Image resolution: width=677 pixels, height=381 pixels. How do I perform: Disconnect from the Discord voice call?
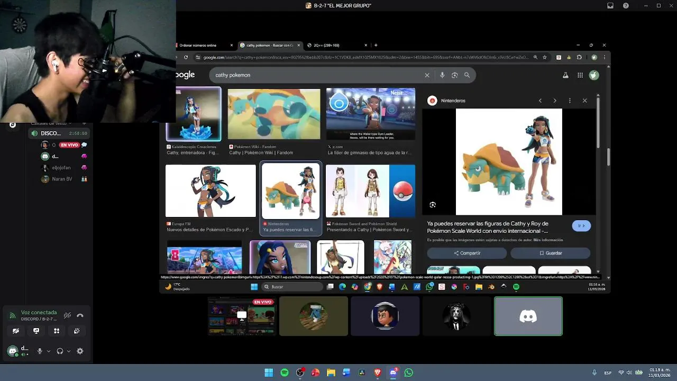click(x=80, y=315)
